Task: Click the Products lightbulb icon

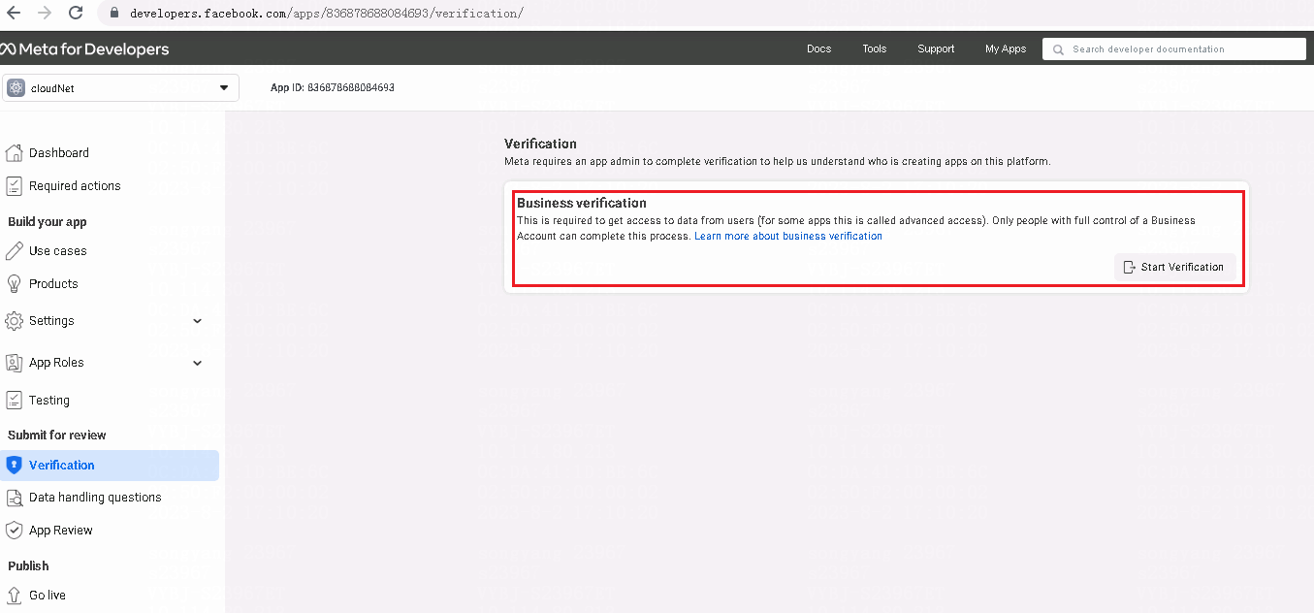Action: [x=14, y=283]
